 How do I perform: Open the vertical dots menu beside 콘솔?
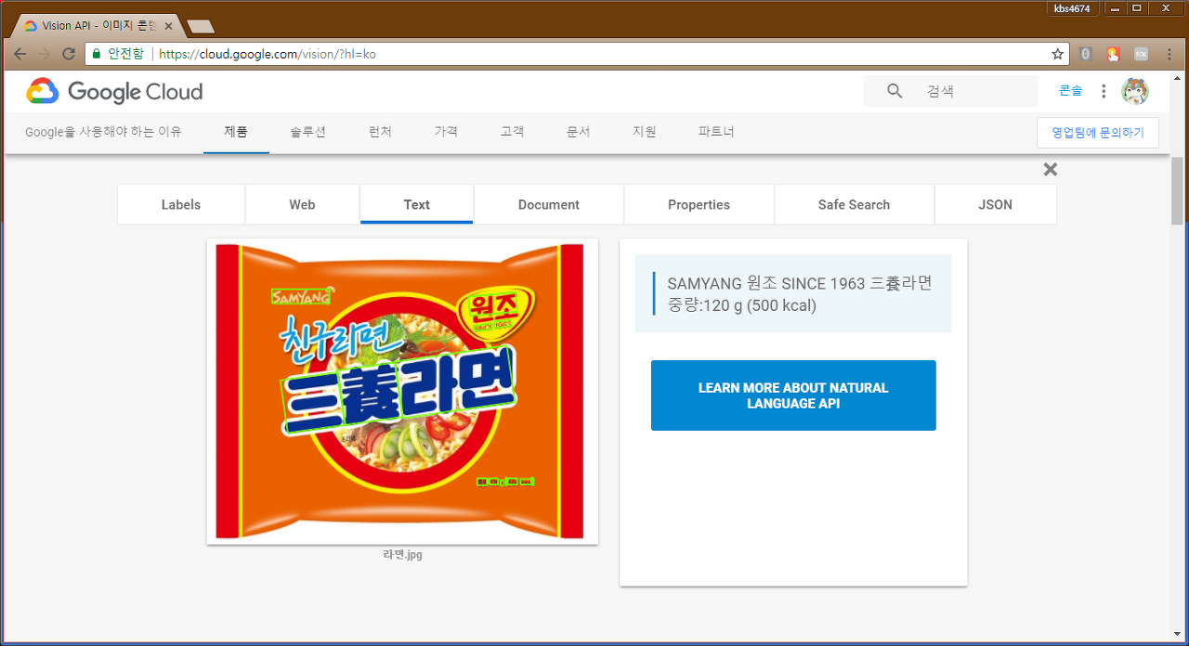(x=1104, y=91)
